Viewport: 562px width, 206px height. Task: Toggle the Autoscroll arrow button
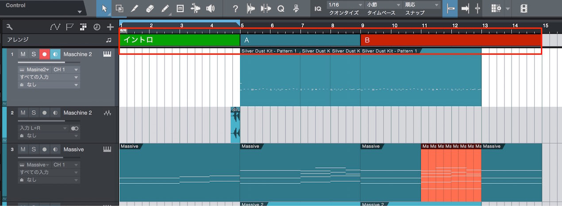point(465,8)
